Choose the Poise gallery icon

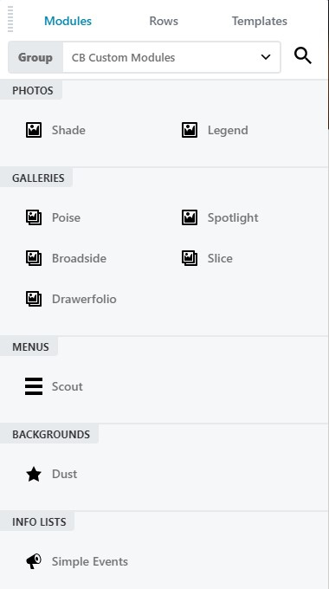pyautogui.click(x=34, y=217)
